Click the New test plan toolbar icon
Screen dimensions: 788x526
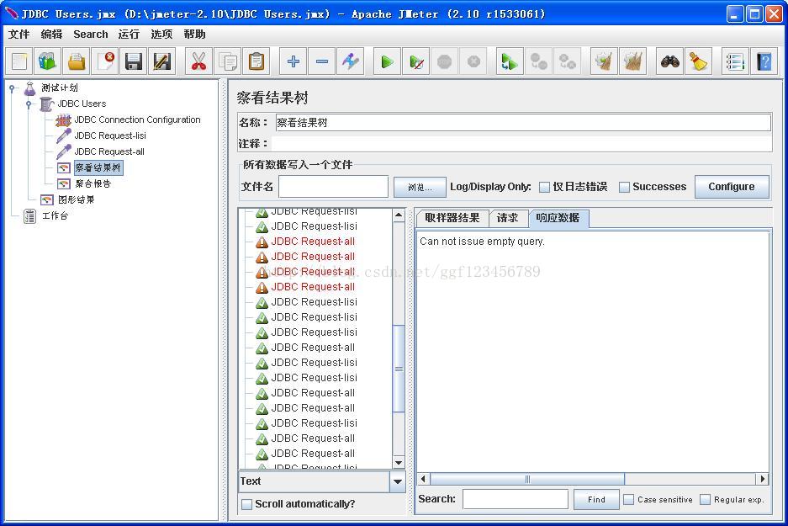pyautogui.click(x=19, y=61)
